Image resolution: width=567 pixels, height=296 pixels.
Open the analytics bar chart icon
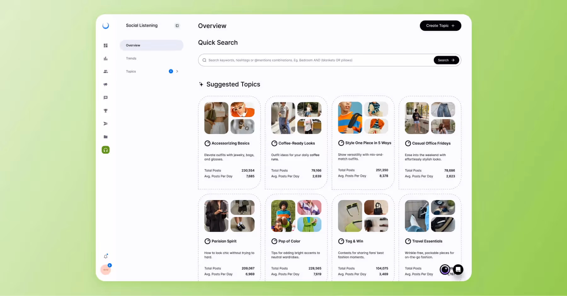coord(106,58)
